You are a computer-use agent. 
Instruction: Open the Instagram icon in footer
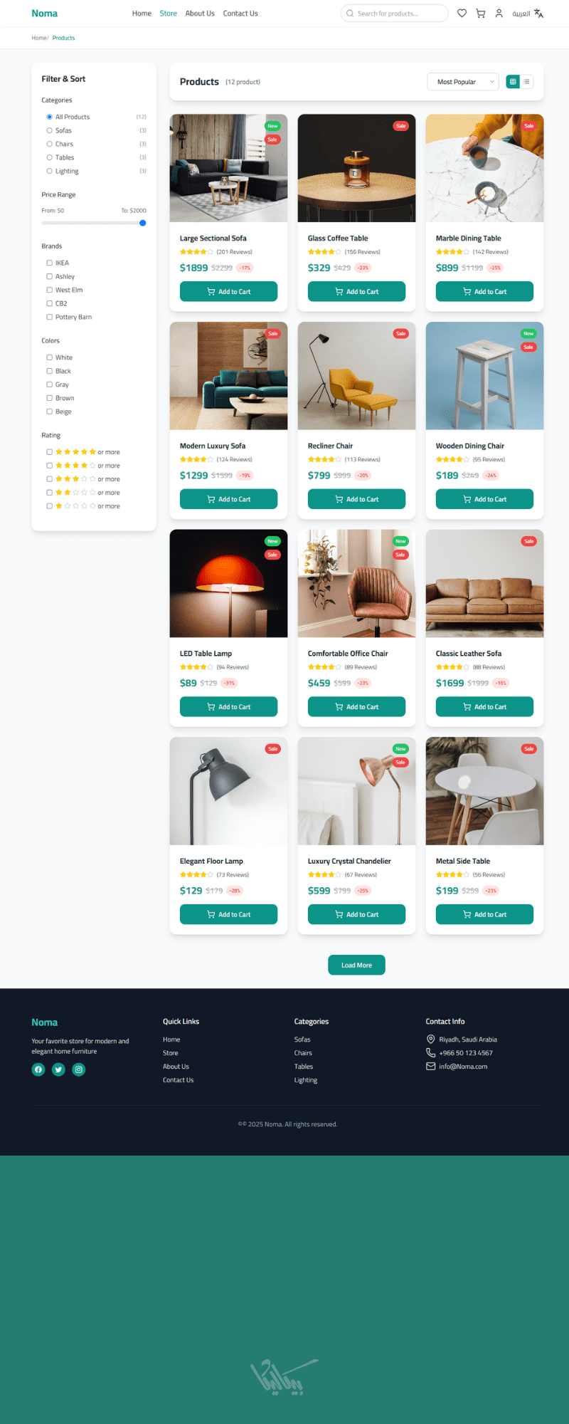[79, 1069]
